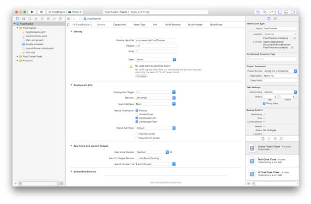Open the Team dropdown

click(x=155, y=59)
